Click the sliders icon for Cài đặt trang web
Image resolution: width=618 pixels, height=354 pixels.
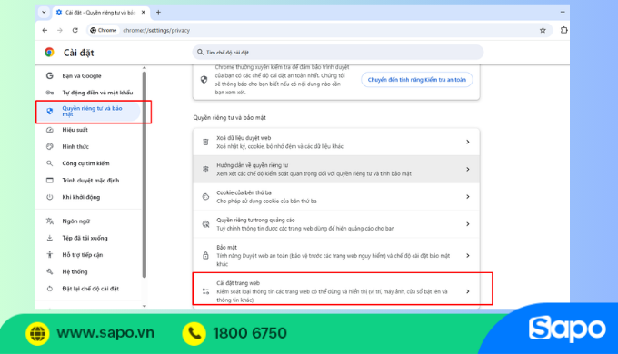205,291
